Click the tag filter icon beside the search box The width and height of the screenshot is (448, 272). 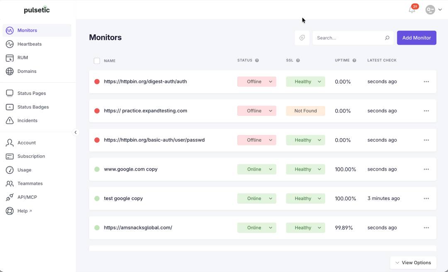(x=302, y=38)
